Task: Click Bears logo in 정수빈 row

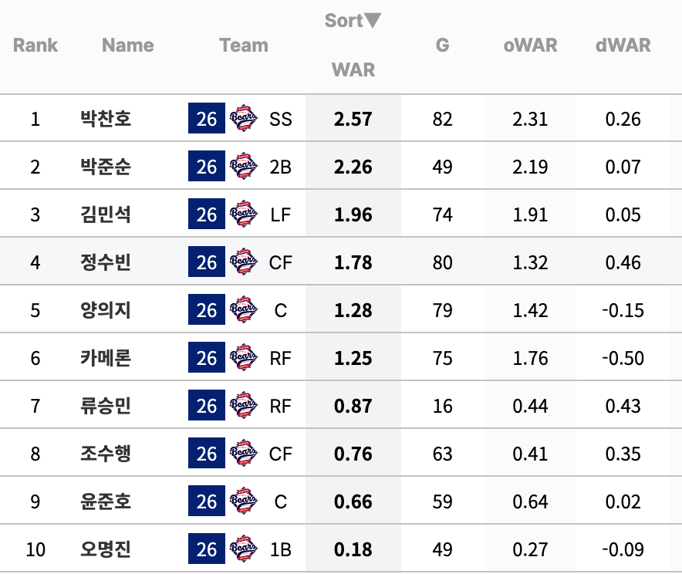Action: 243,262
